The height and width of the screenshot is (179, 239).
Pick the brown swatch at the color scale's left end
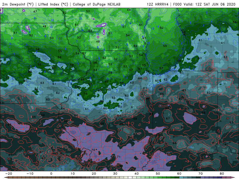click(7, 178)
